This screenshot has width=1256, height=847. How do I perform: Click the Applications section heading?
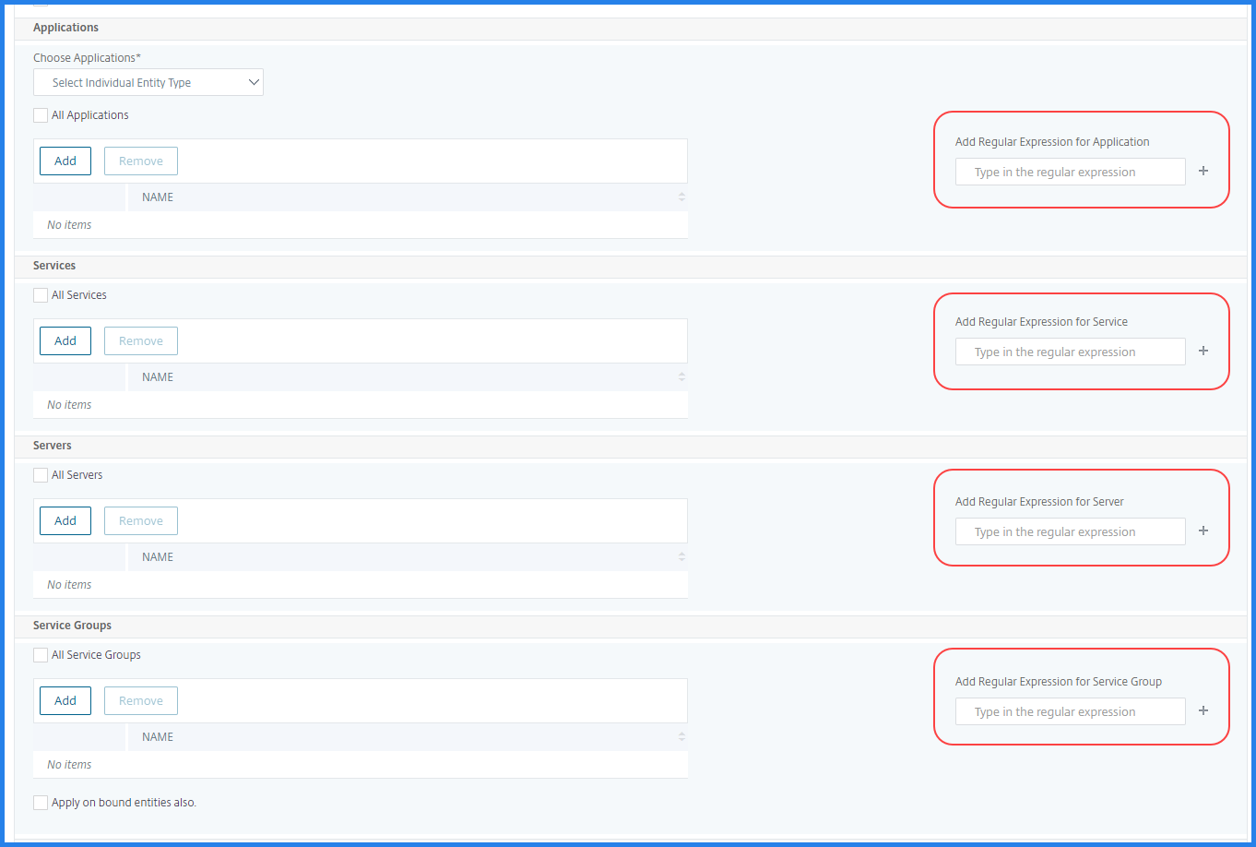65,27
